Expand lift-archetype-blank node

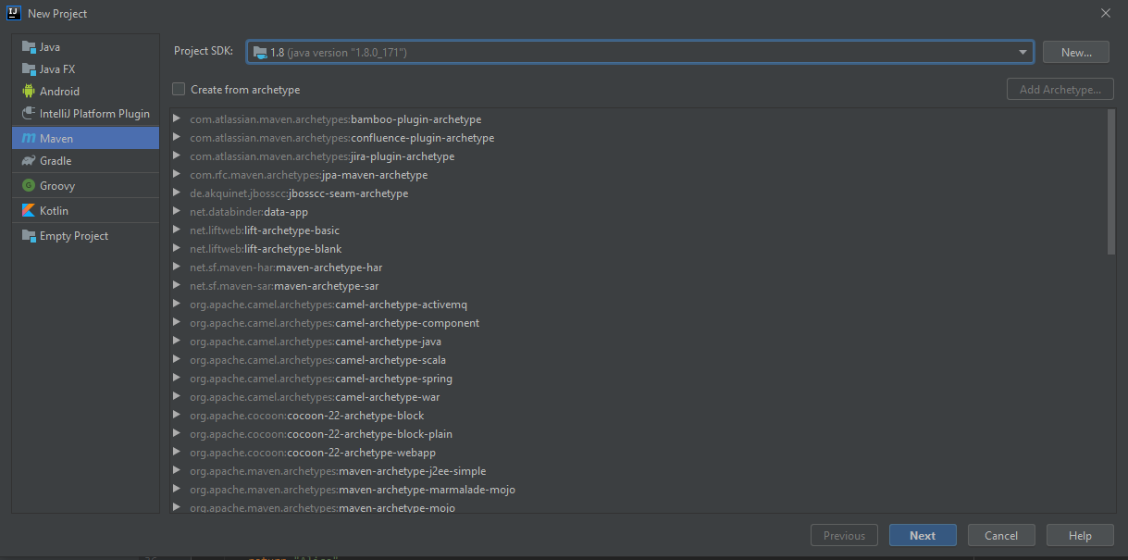point(177,249)
